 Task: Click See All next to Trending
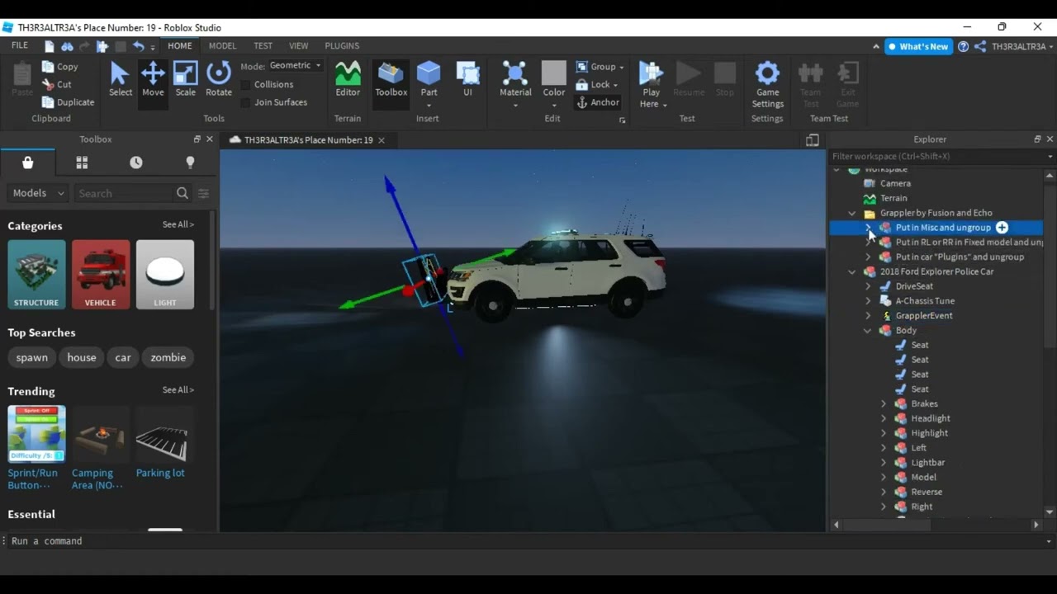point(178,389)
